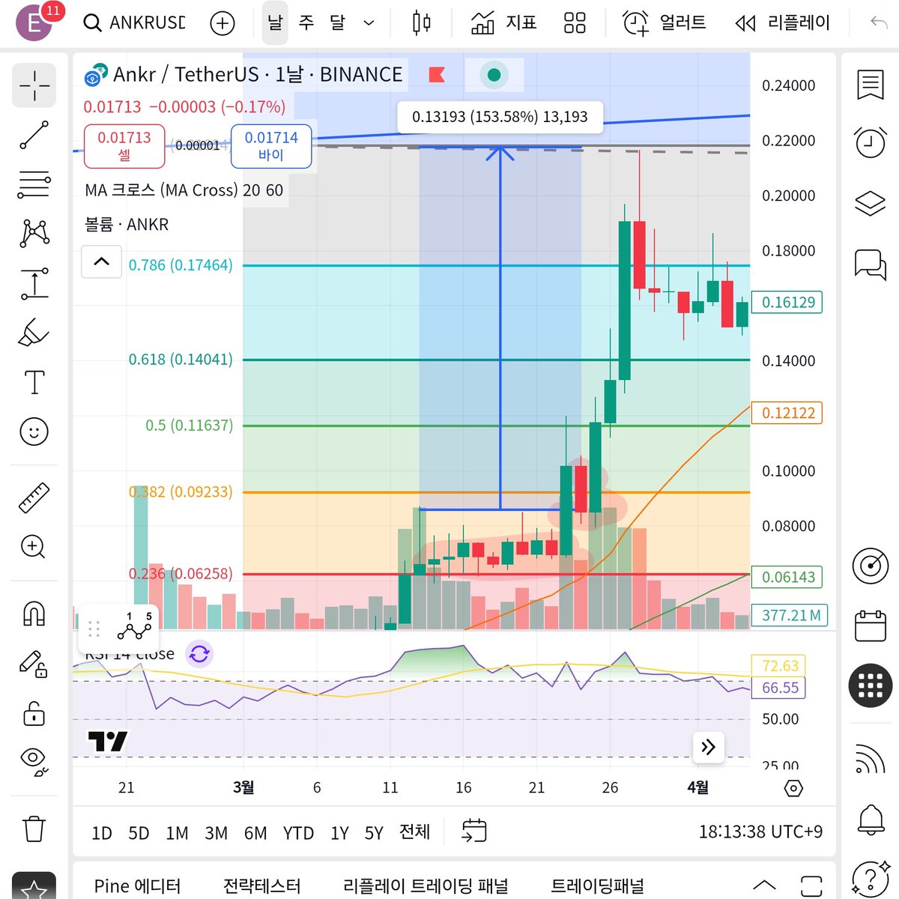Remove drawings with the trash icon

click(34, 829)
